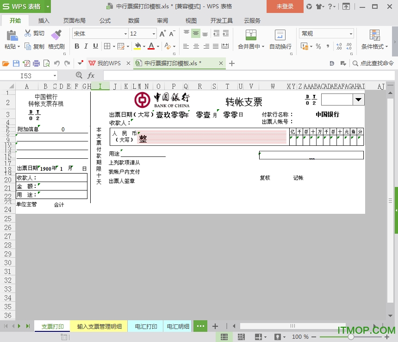The height and width of the screenshot is (342, 398).
Task: Add a new document tab with plus
Action: [x=231, y=63]
